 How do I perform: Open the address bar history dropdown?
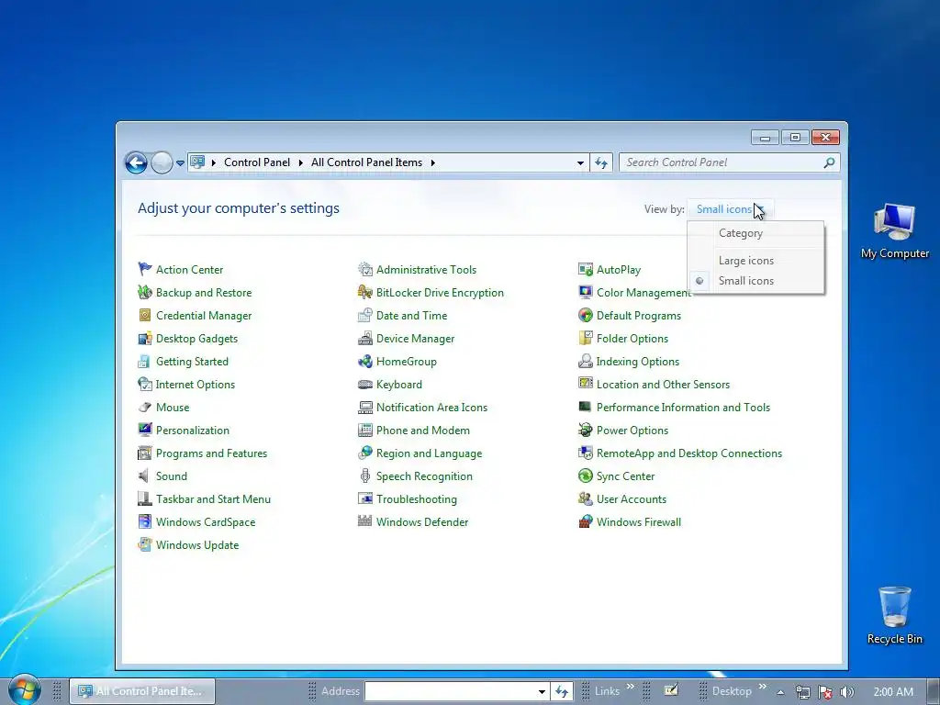[580, 162]
